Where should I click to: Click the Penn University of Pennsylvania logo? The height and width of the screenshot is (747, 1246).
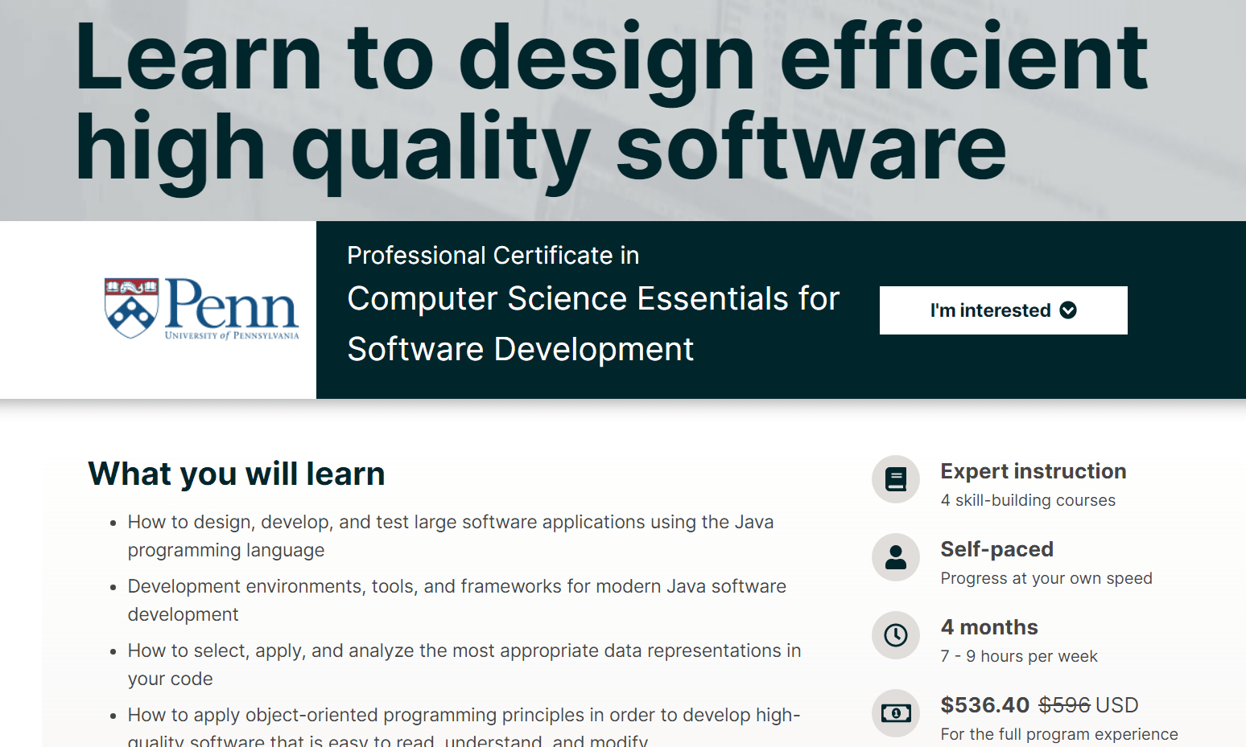[x=201, y=309]
